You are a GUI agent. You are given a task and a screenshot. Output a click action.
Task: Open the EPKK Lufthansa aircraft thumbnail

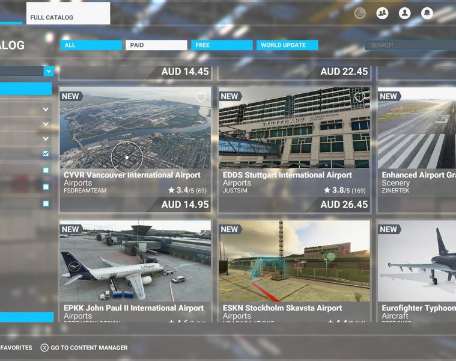point(135,261)
